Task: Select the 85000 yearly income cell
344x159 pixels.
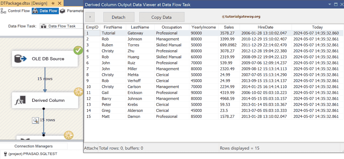Action: [204, 116]
